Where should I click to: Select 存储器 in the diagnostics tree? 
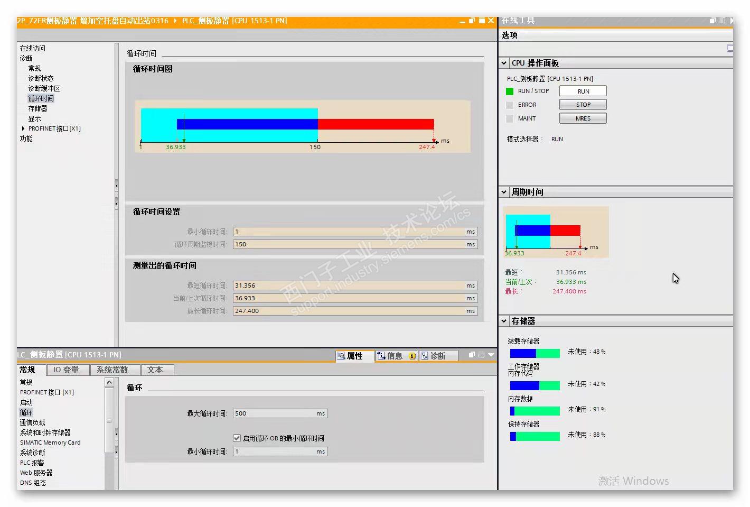[x=37, y=108]
